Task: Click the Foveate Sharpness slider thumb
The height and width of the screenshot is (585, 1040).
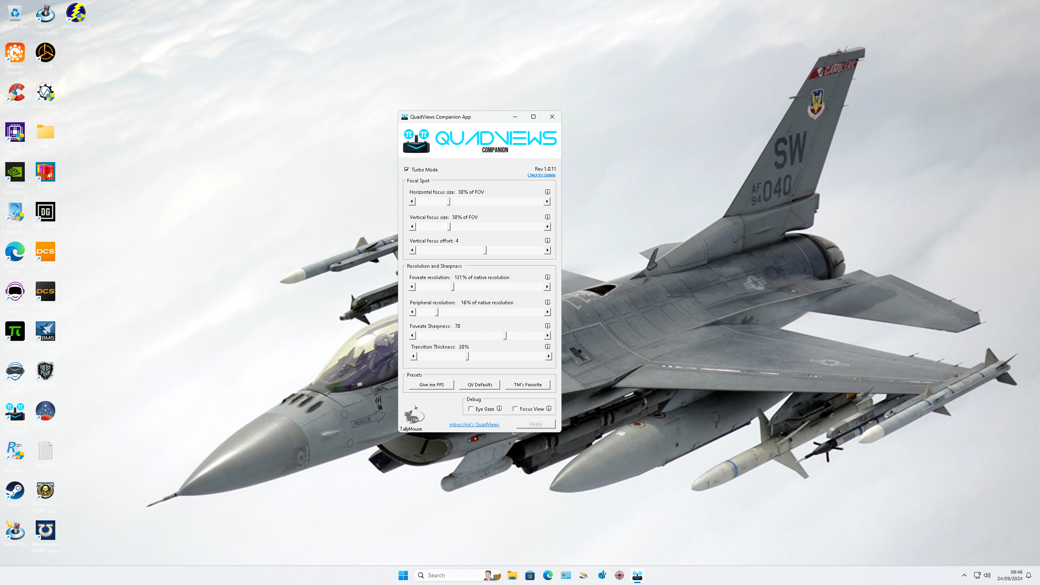Action: (x=505, y=336)
